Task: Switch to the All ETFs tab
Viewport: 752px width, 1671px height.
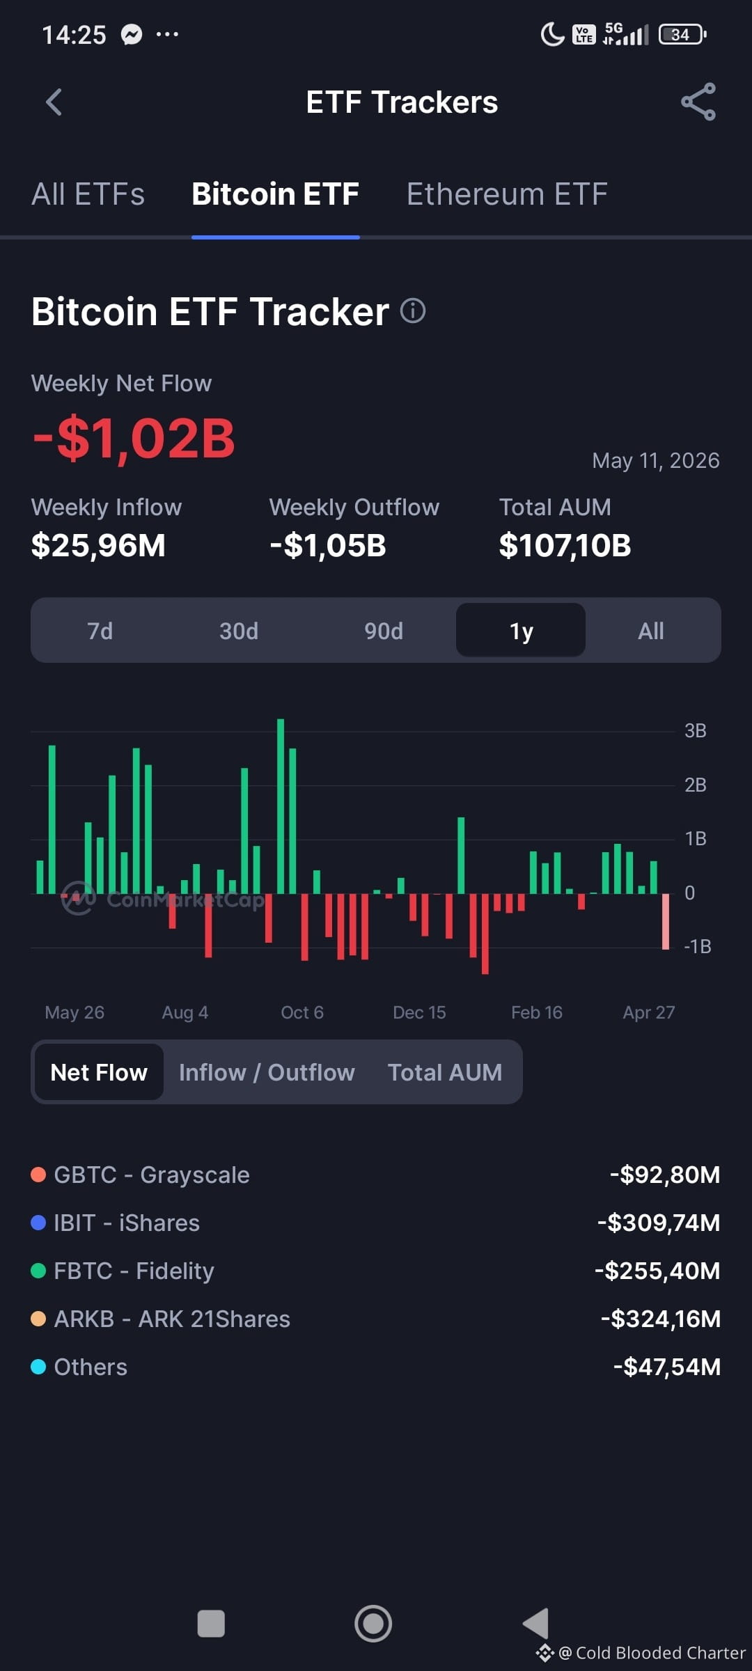Action: [88, 194]
